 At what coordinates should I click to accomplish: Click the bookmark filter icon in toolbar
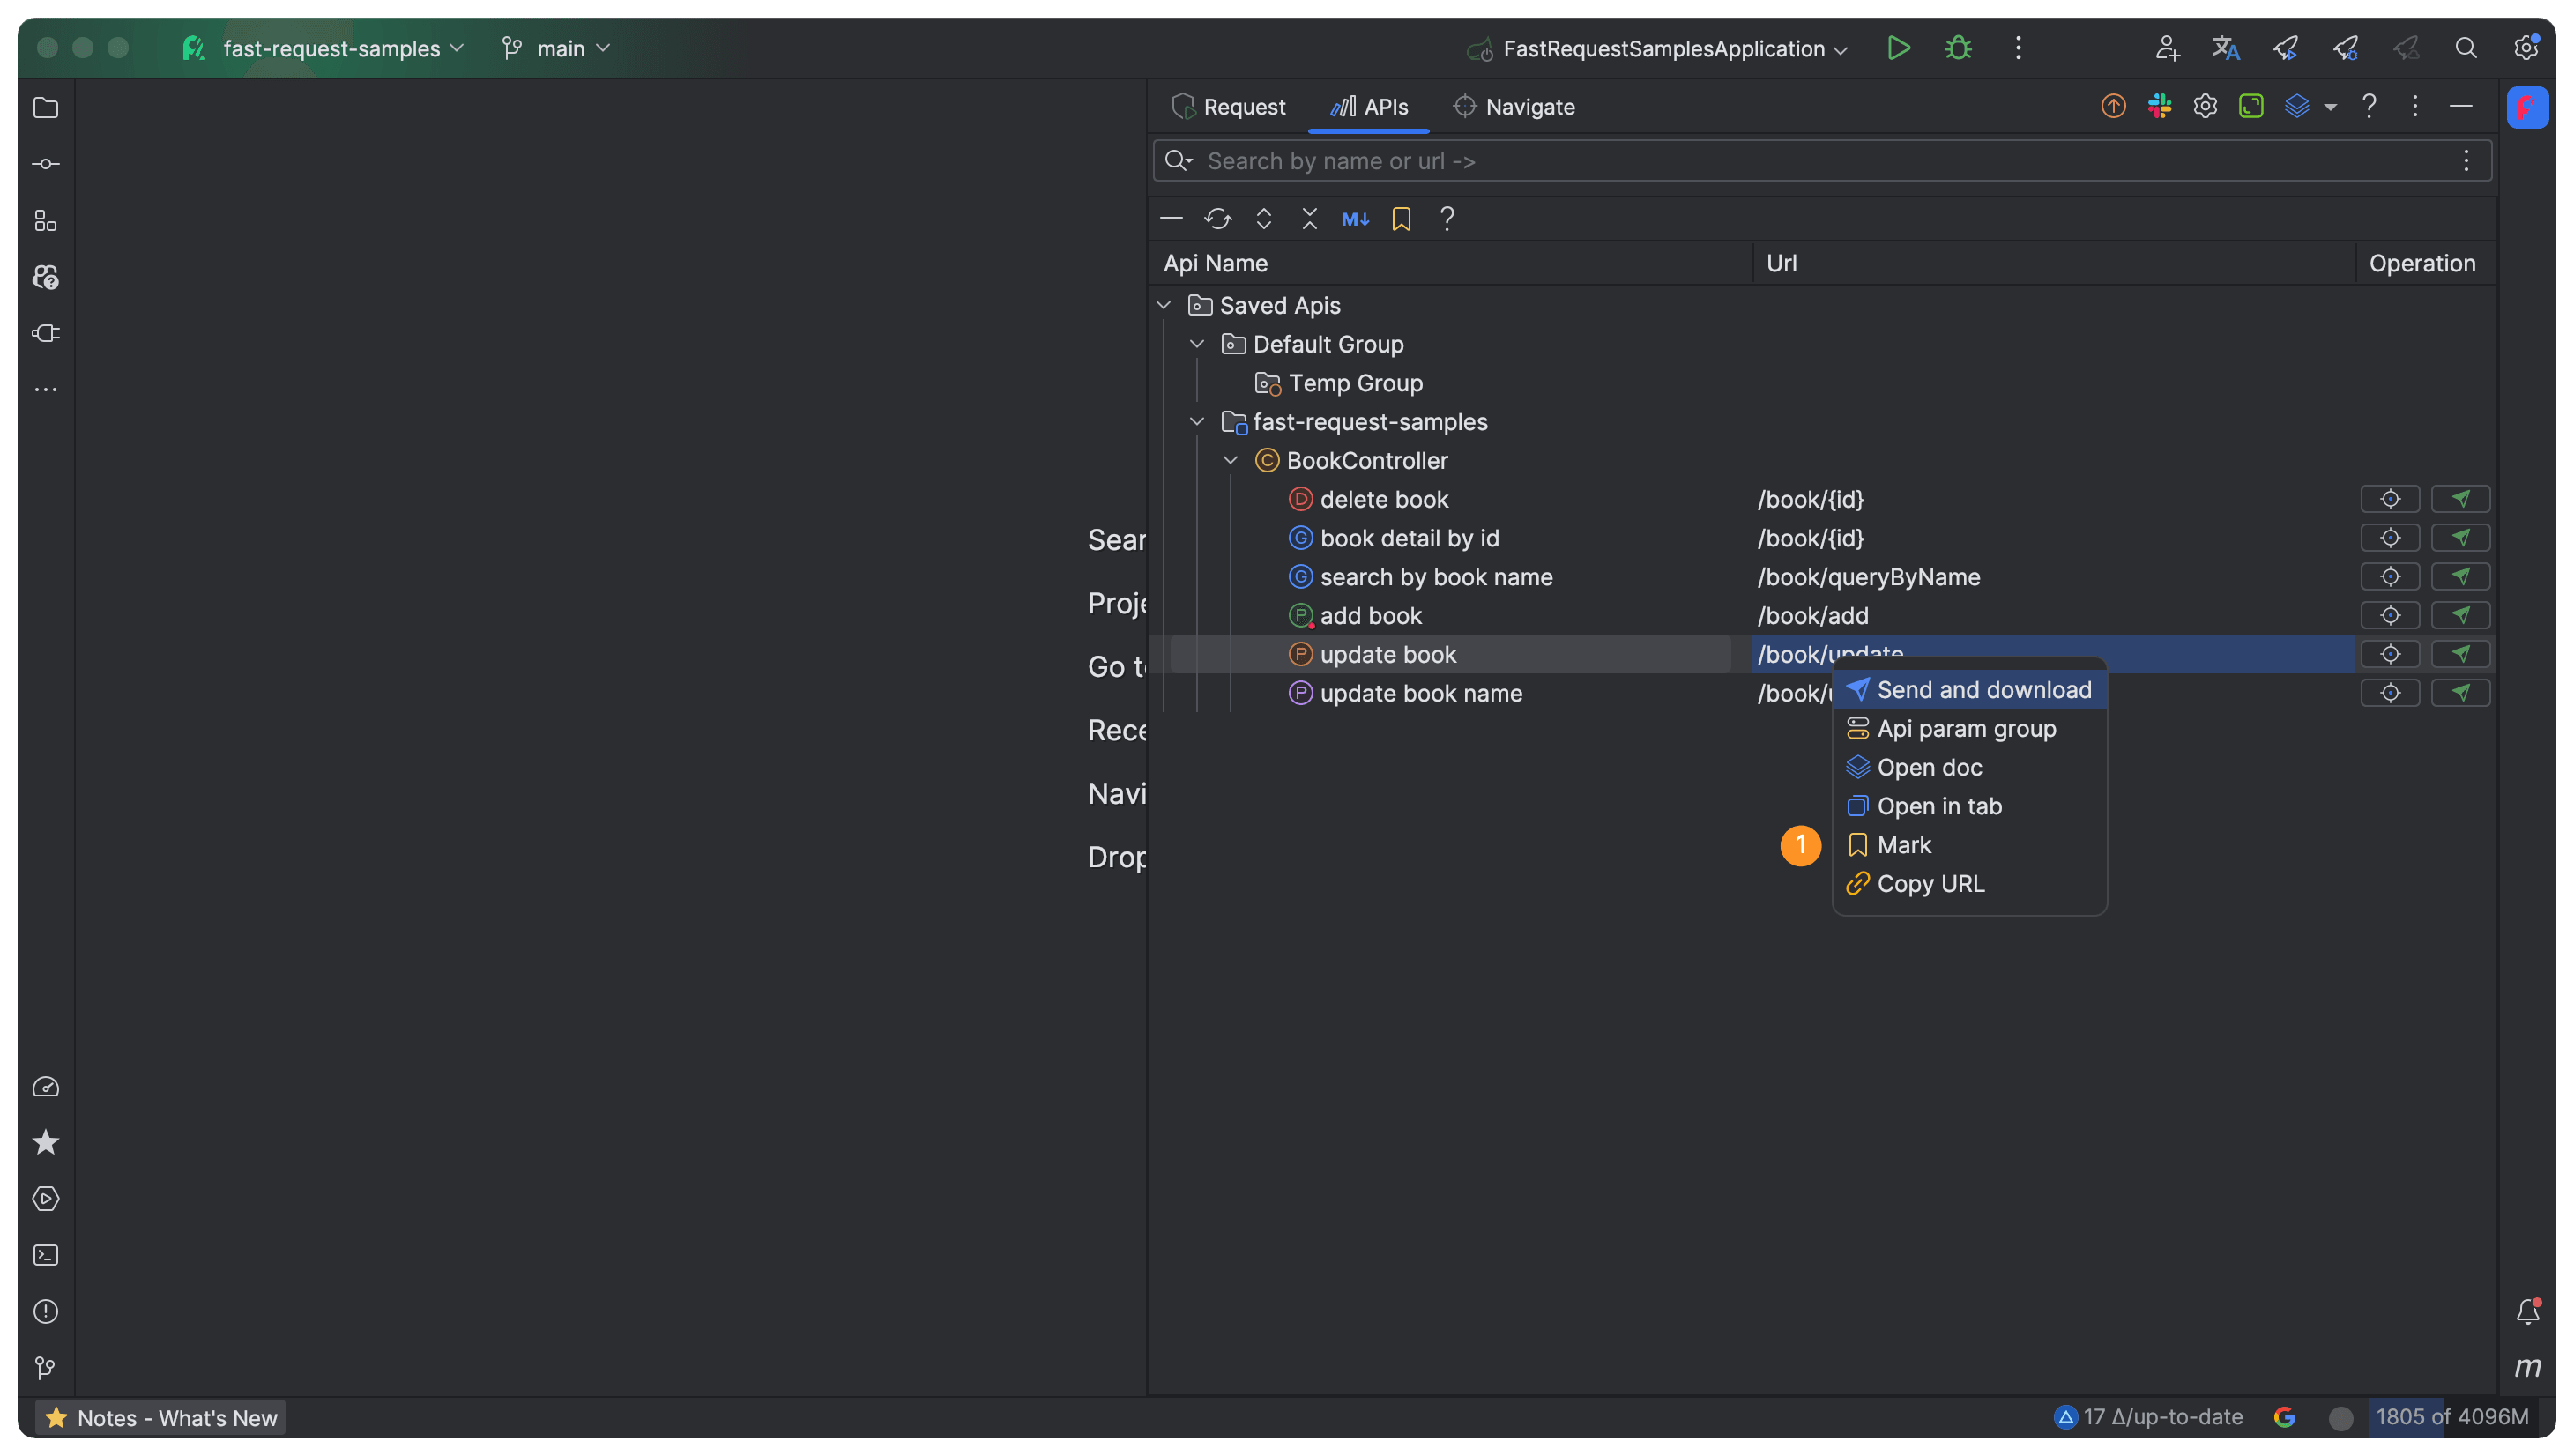[x=1401, y=219]
